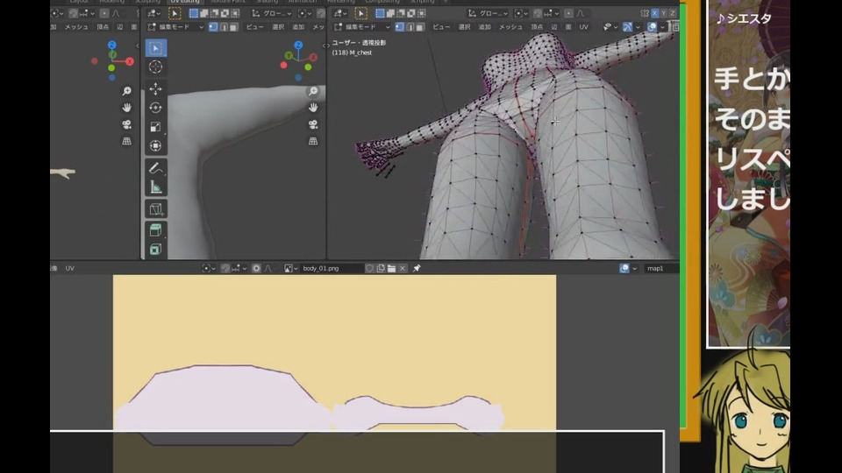The image size is (842, 473).
Task: Click the zoom magnifier in right viewport
Action: [x=313, y=92]
